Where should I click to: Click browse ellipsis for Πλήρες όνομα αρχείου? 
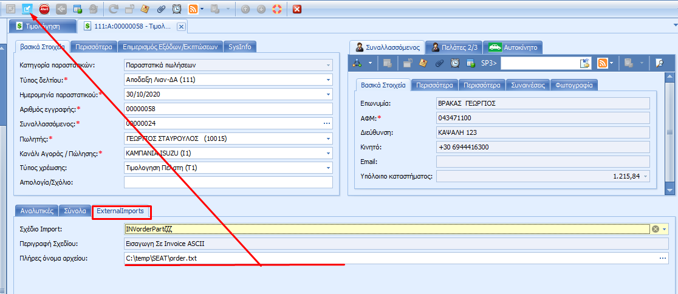coord(663,259)
